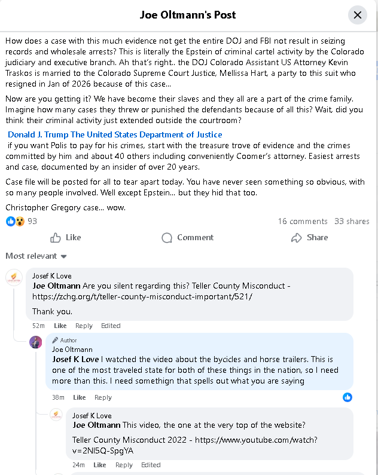Viewport: 378px width, 475px height.
Task: Open the post's reaction emoji summary
Action: click(16, 221)
